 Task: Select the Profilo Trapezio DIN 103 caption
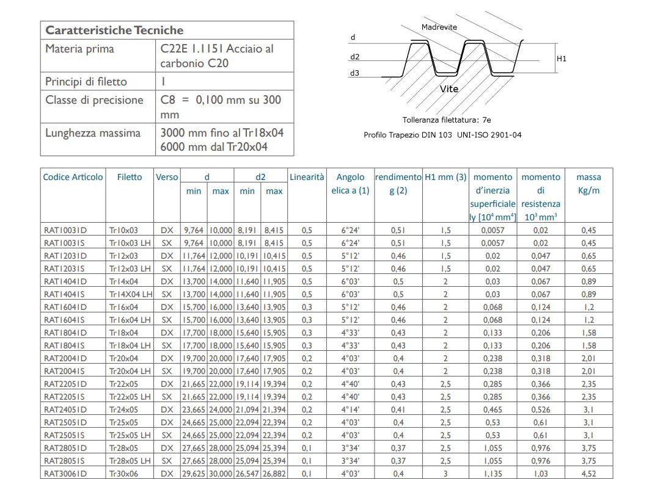(x=442, y=135)
